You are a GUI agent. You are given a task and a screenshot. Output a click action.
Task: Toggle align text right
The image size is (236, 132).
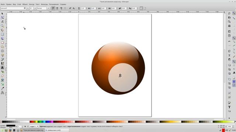pos(61,8)
